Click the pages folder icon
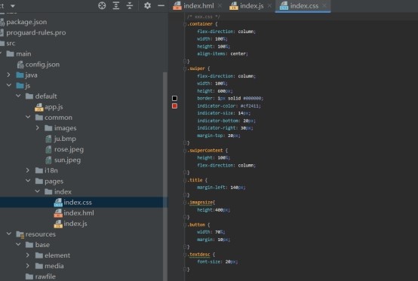Screen dimensions: 418x281 click(x=39, y=182)
